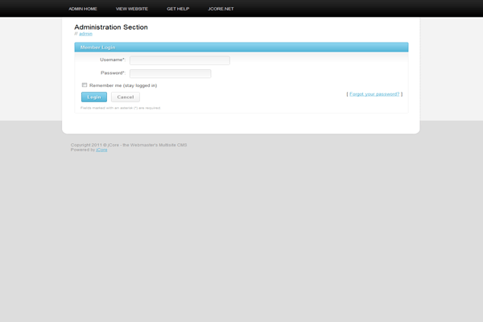
Task: Click the Copyright 2011 footer text
Action: tap(129, 145)
